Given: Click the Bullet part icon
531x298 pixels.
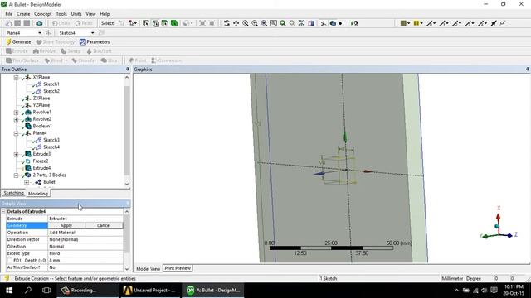Looking at the screenshot, I should (38, 182).
